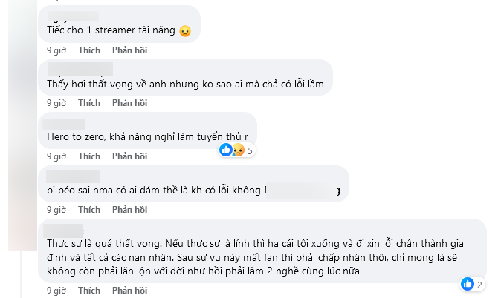The image size is (501, 298).
Task: Reply to the "Tiếc cho 1 streamer tài năng" comment
Action: (x=130, y=50)
